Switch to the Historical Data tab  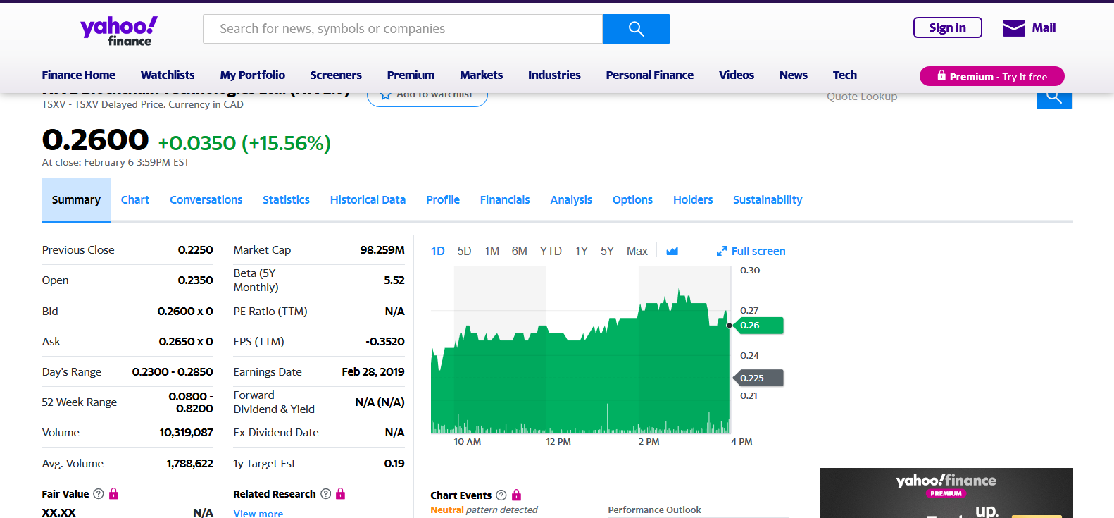coord(368,200)
